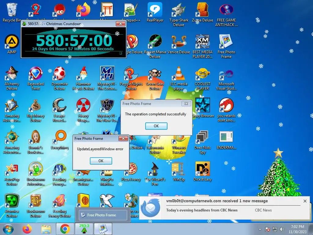Close the operation completed successfully dialog

186,103
